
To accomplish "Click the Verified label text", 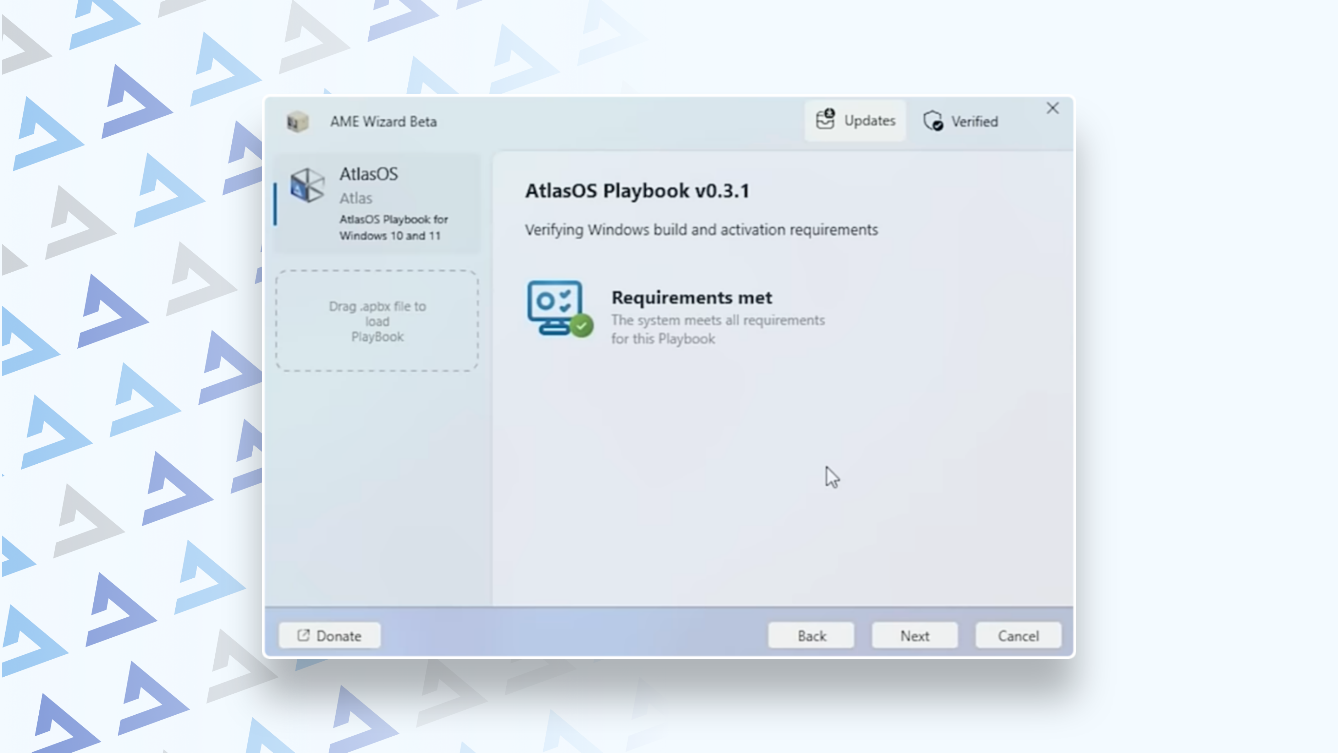I will point(974,122).
